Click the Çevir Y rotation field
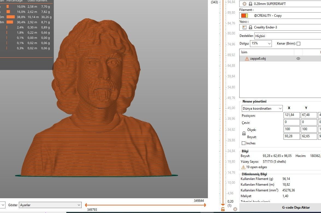 point(309,122)
